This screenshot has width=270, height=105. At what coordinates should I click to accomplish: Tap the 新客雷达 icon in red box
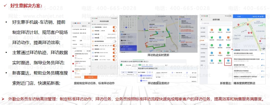click(228, 61)
